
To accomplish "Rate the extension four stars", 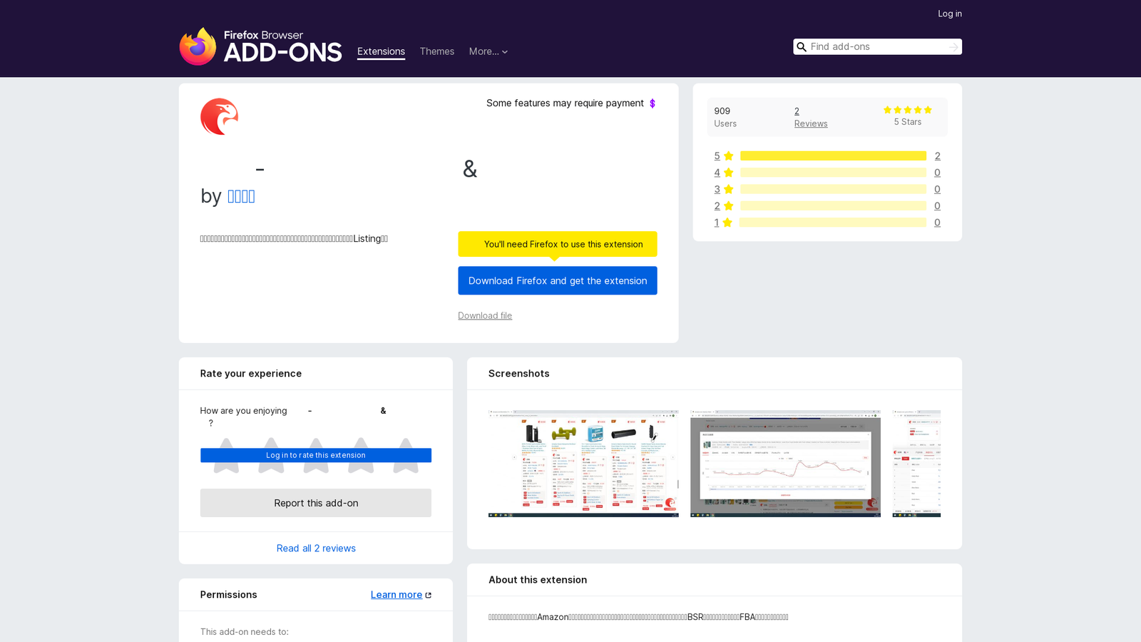I will 361,455.
